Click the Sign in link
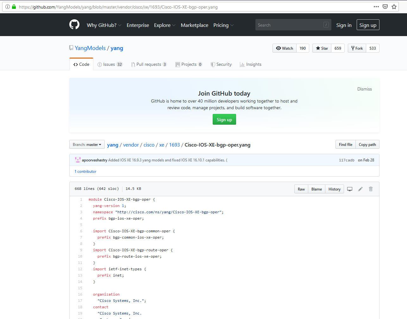Screen dimensions: 407x319 tap(344, 25)
